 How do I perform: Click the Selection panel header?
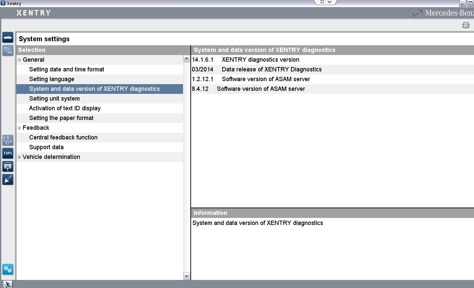[x=103, y=50]
